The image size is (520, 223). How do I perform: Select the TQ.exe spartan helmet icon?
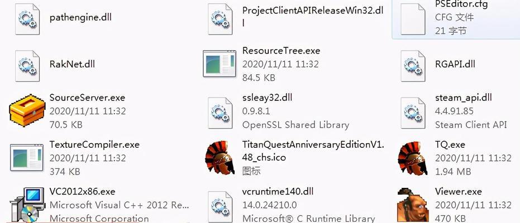[x=412, y=158]
